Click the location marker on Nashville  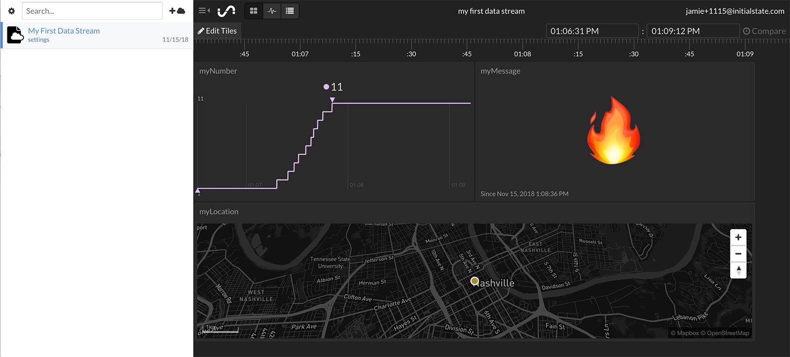click(474, 281)
